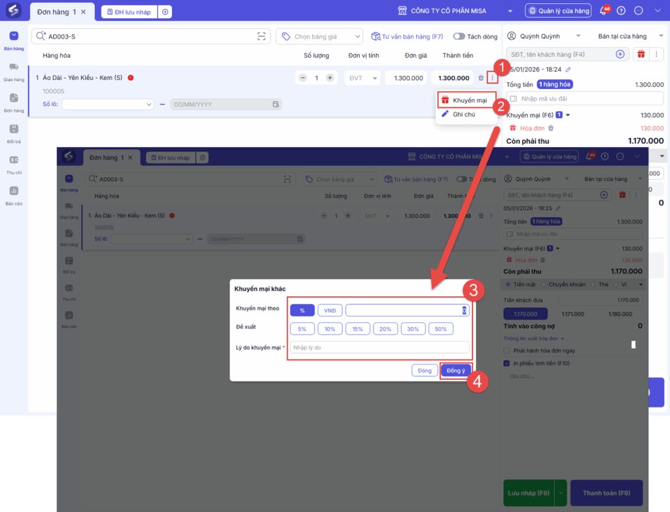670x512 pixels.
Task: Open Thông tin xuất hóa đơn link
Action: 533,338
